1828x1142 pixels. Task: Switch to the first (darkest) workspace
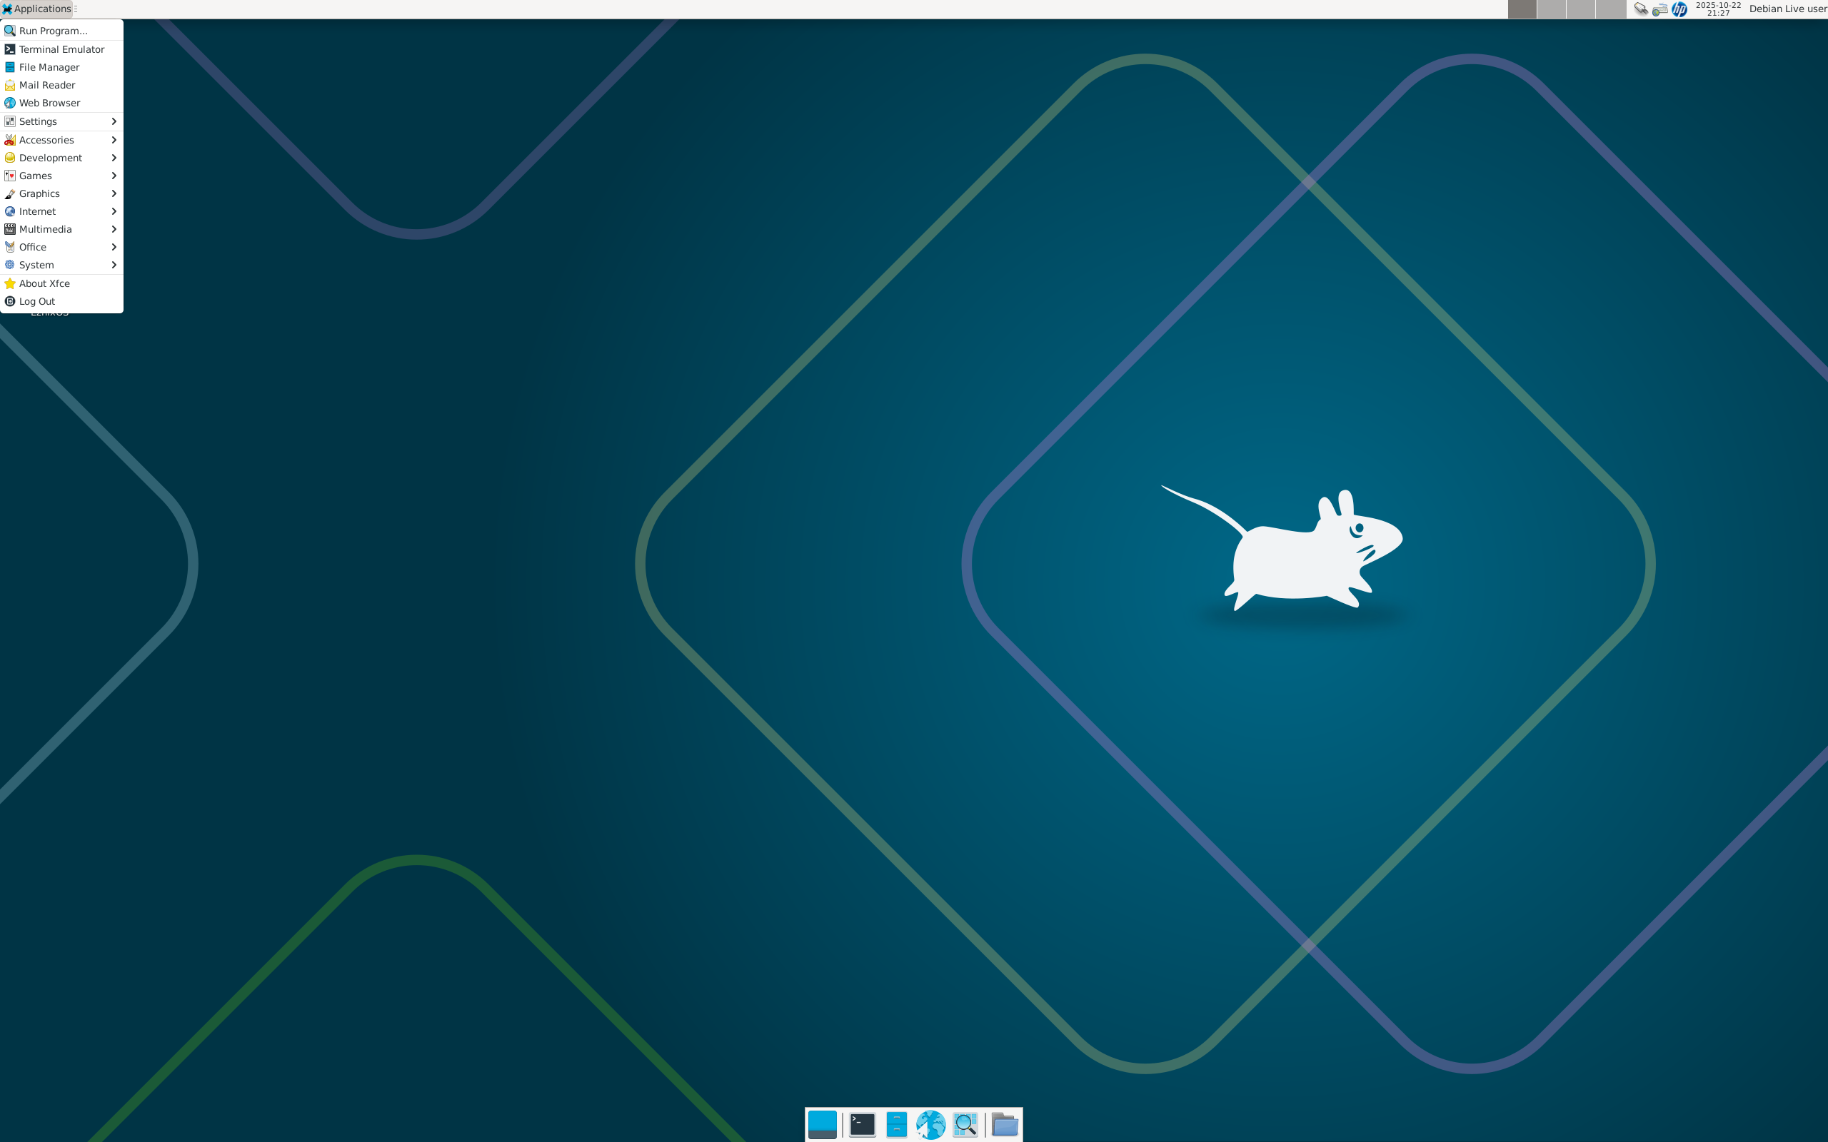pyautogui.click(x=1522, y=9)
